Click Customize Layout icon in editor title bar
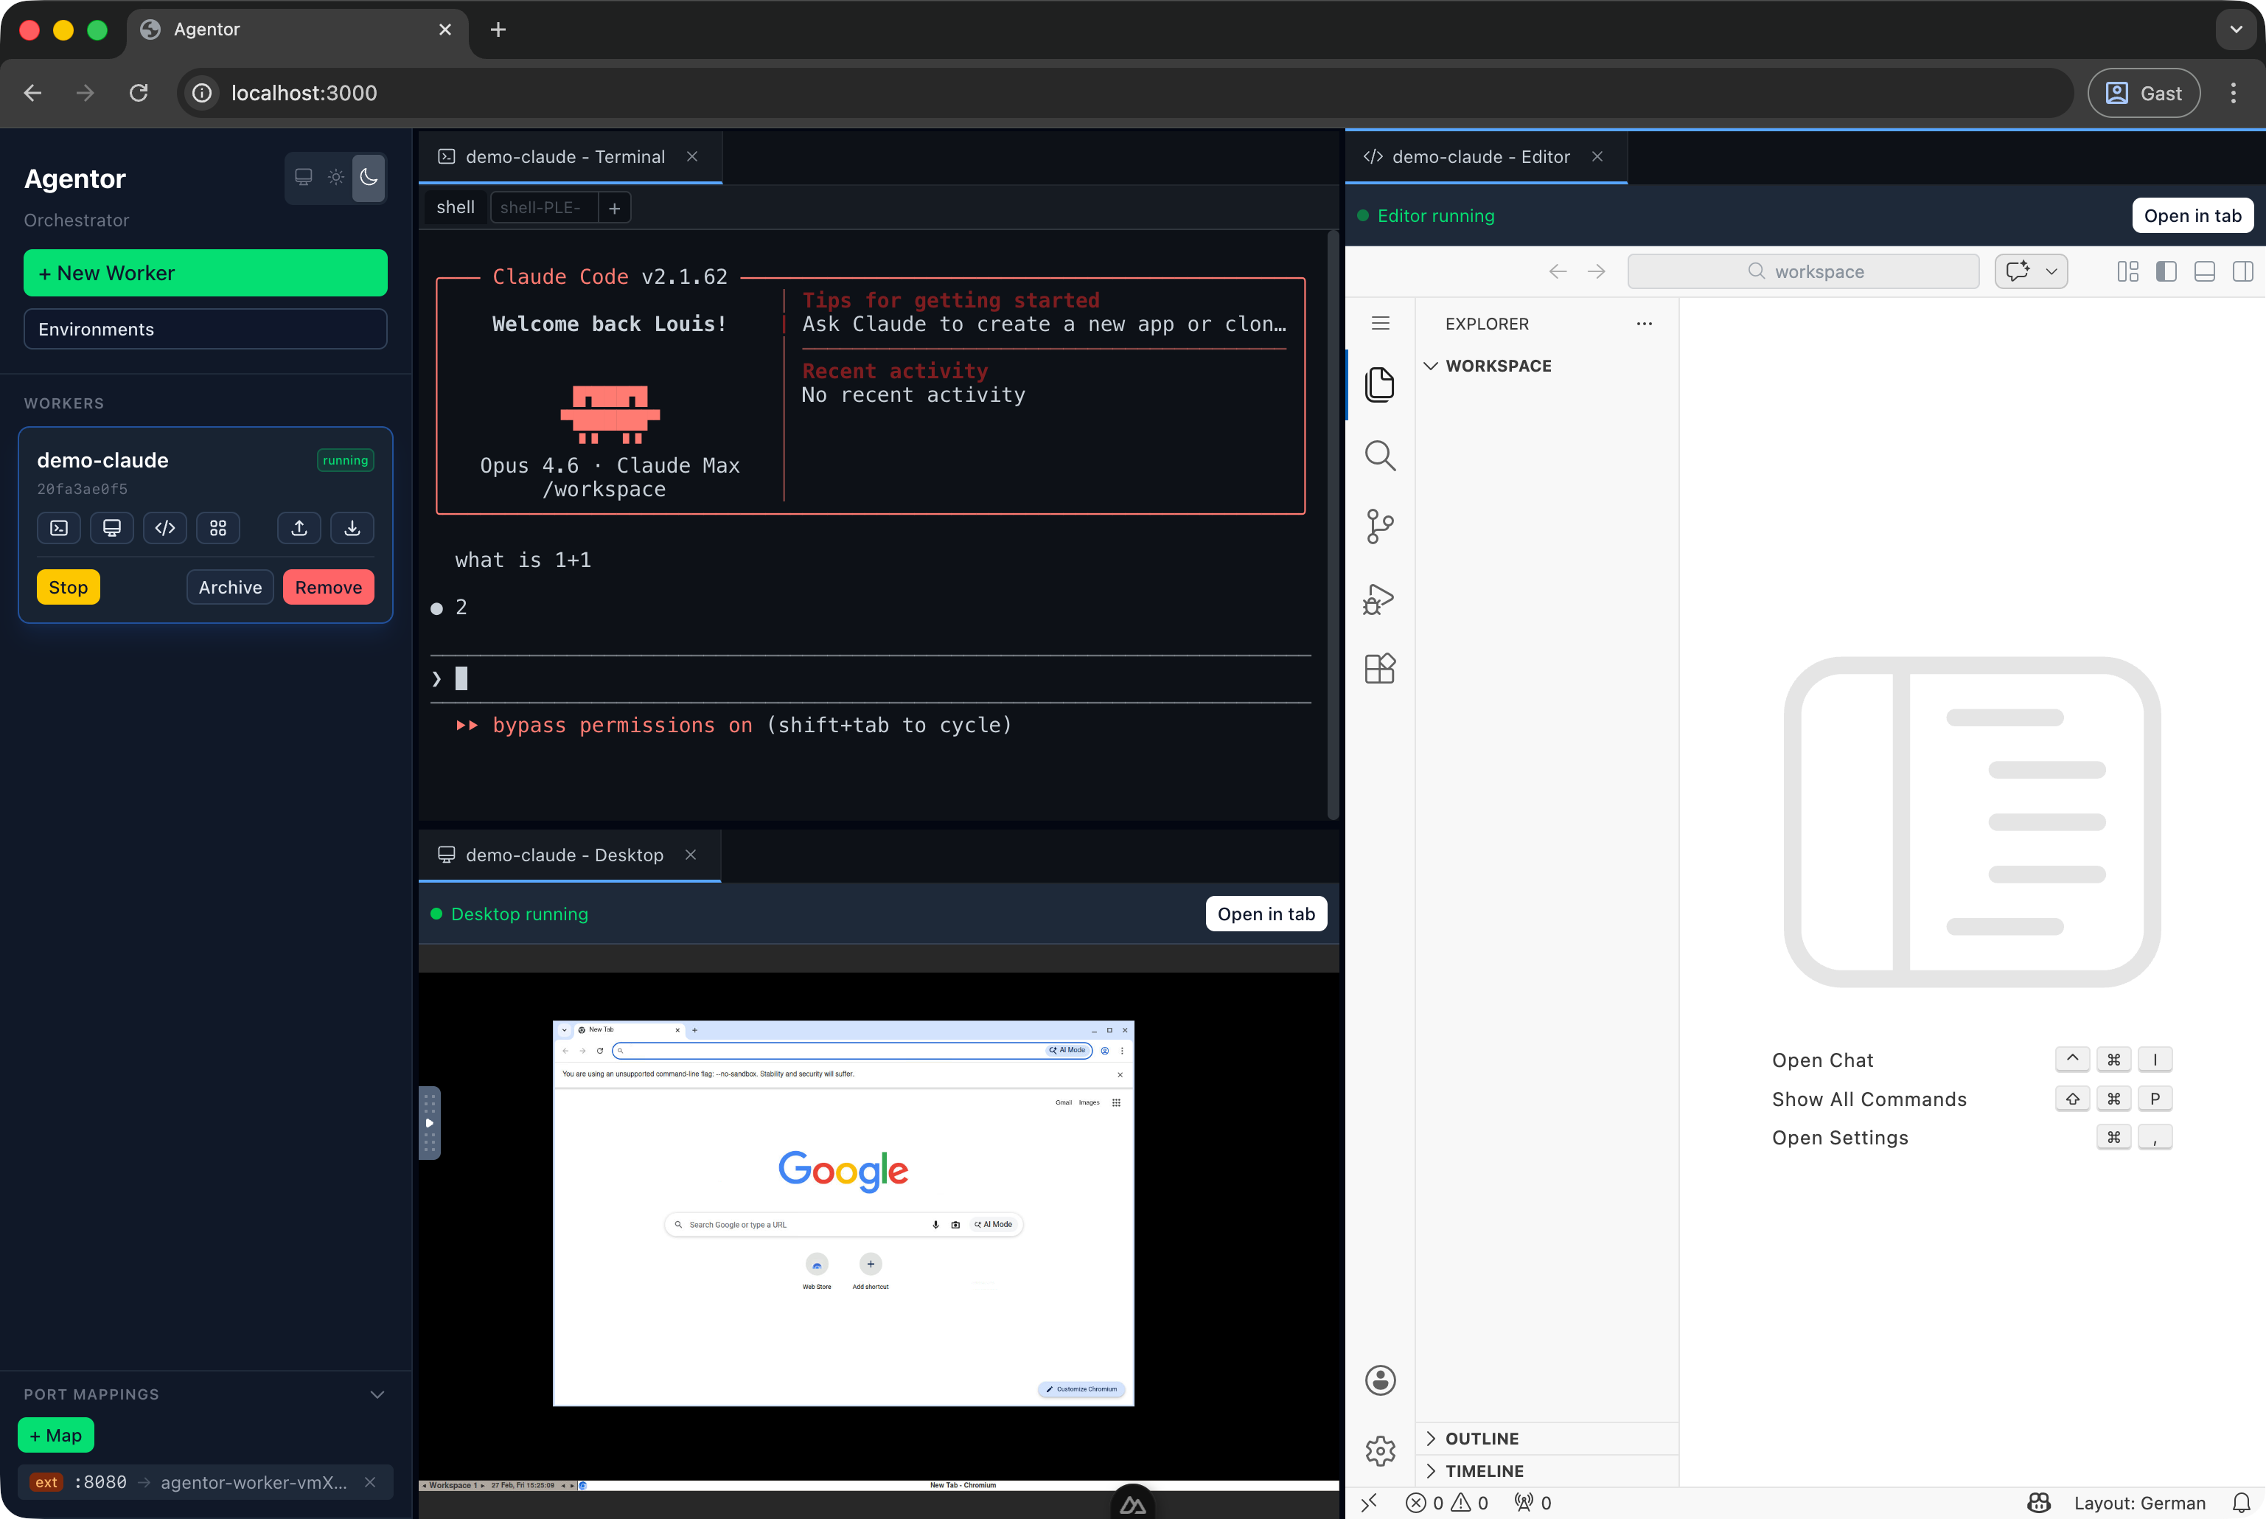 click(x=2127, y=271)
